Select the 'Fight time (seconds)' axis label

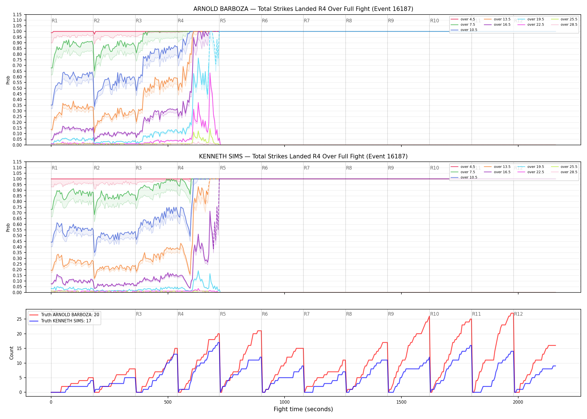click(303, 409)
